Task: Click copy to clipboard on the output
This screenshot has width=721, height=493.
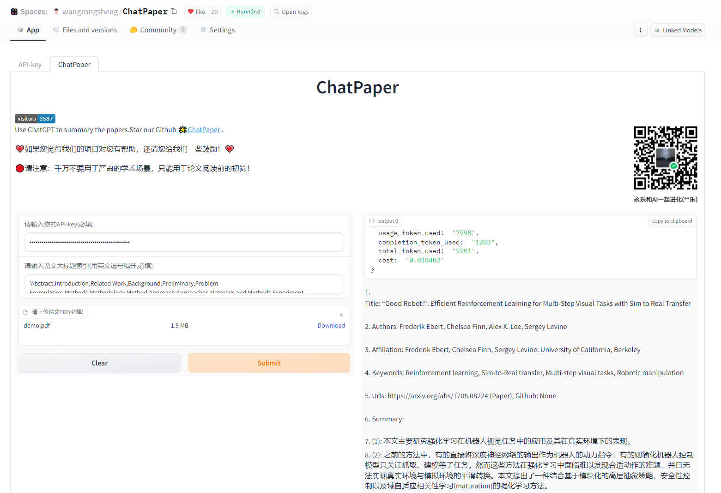Action: click(x=672, y=221)
